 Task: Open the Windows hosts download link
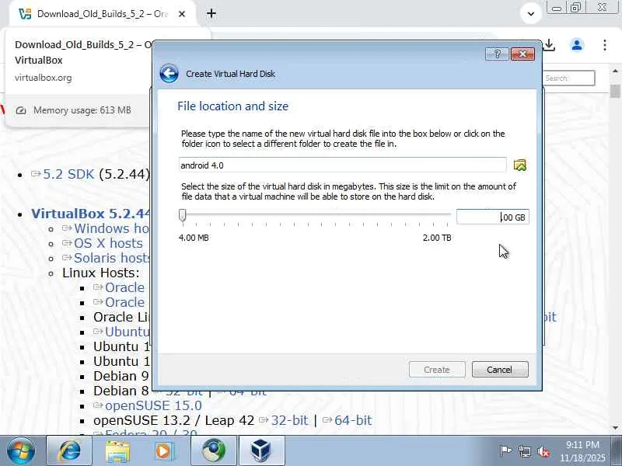click(x=112, y=228)
